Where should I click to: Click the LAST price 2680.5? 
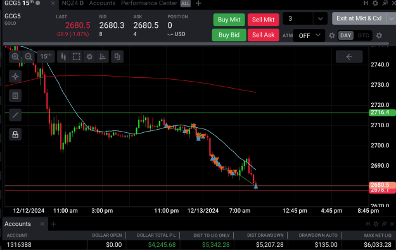coord(78,25)
